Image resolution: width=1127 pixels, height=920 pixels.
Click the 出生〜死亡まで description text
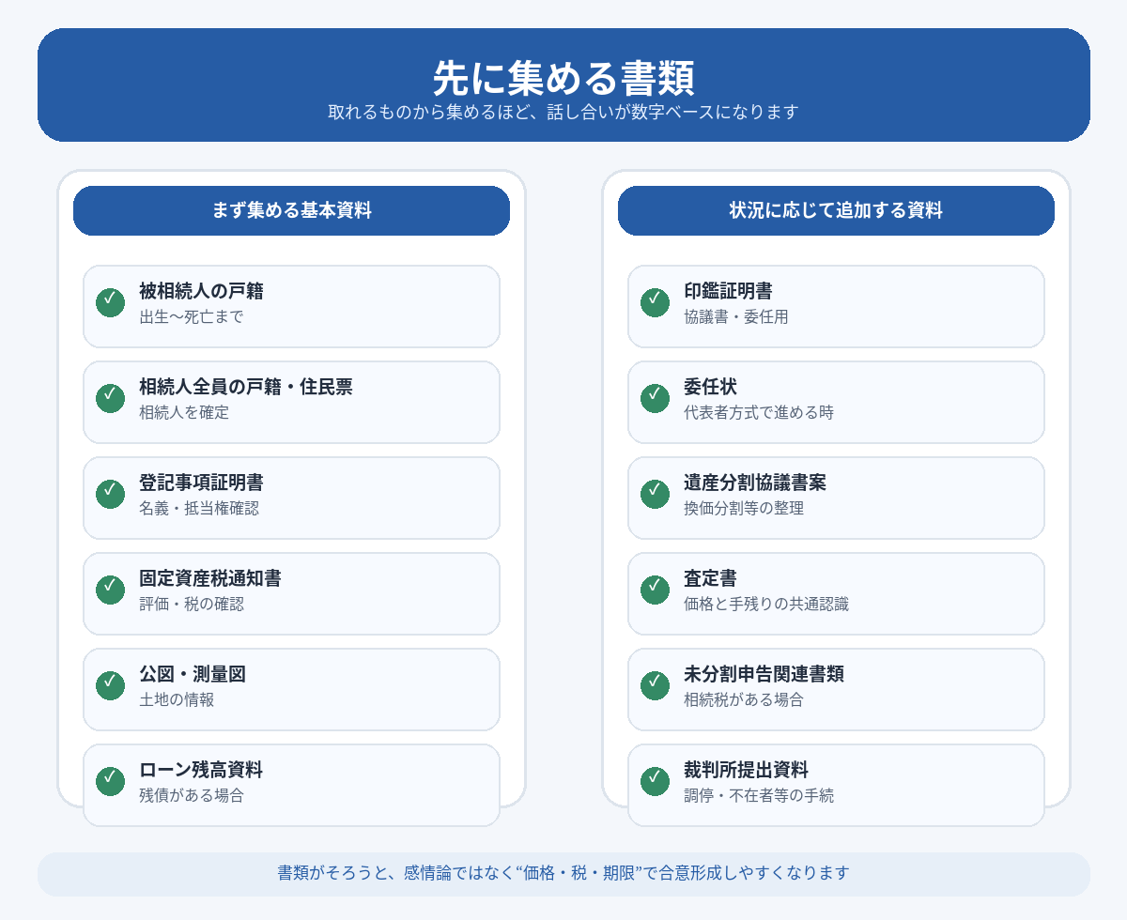[x=192, y=317]
